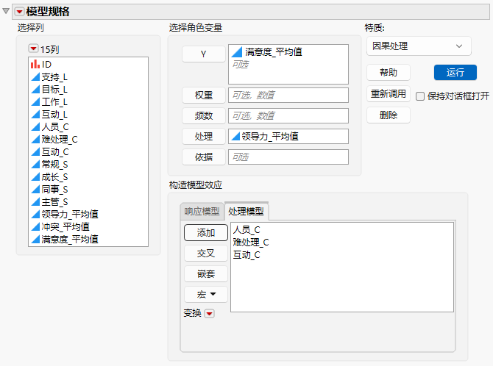Select 支持_L in the column list
The width and height of the screenshot is (493, 366).
[x=54, y=77]
